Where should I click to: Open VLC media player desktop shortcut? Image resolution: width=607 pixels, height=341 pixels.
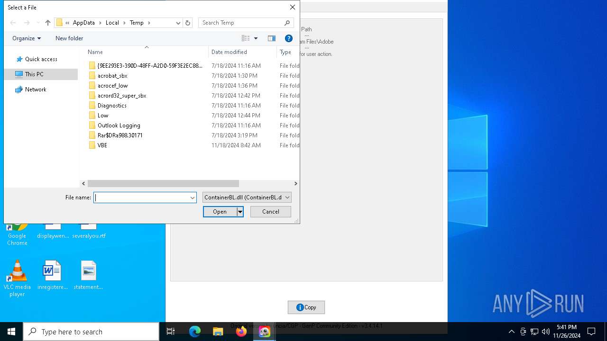[17, 279]
